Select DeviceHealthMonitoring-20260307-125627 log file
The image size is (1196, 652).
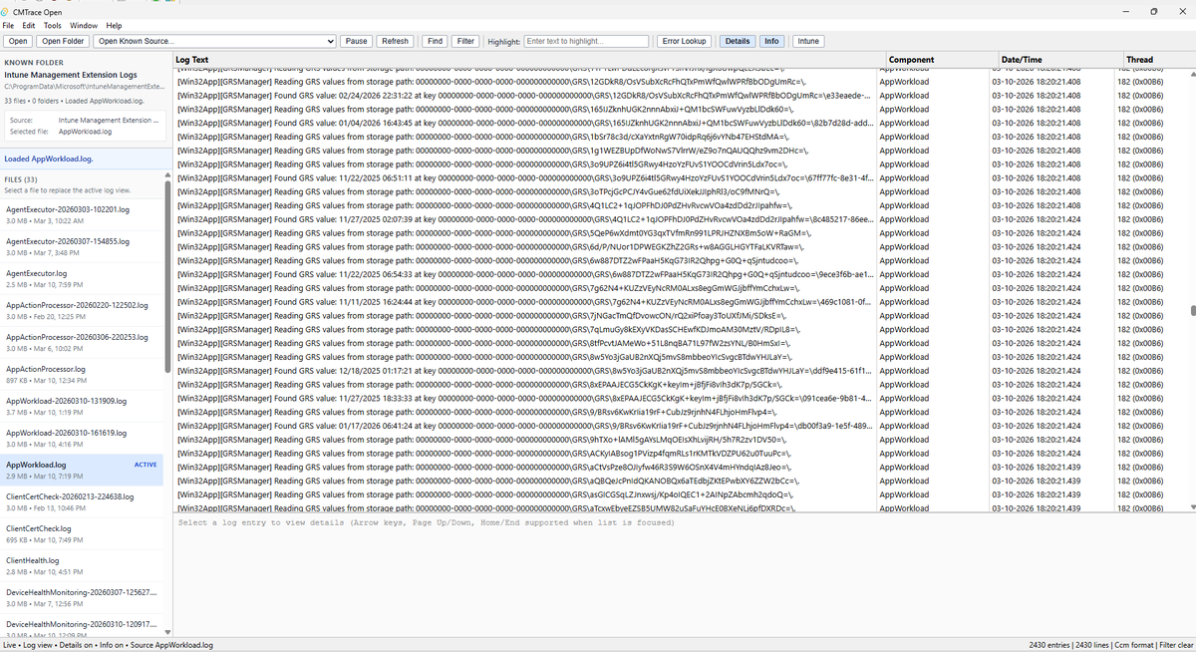pyautogui.click(x=82, y=597)
